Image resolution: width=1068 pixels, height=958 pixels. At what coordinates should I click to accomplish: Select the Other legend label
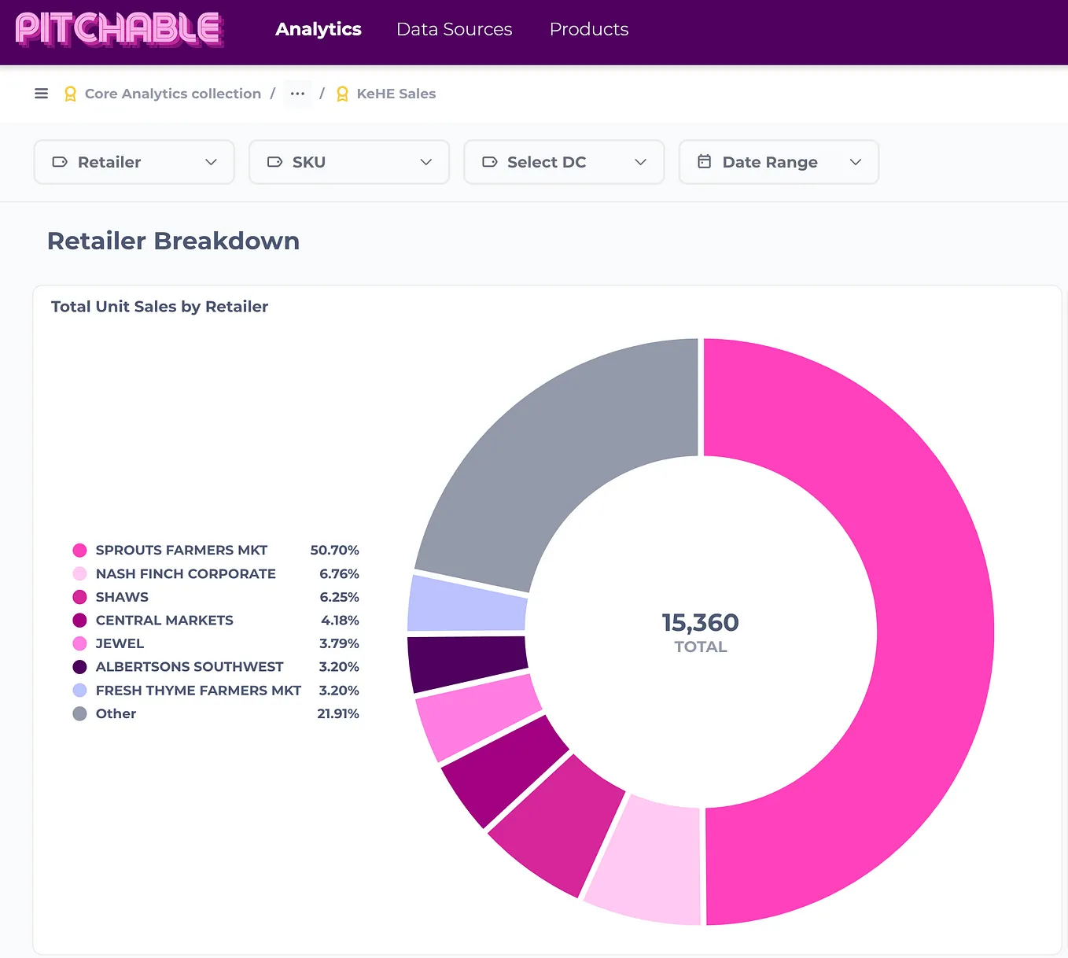[116, 713]
